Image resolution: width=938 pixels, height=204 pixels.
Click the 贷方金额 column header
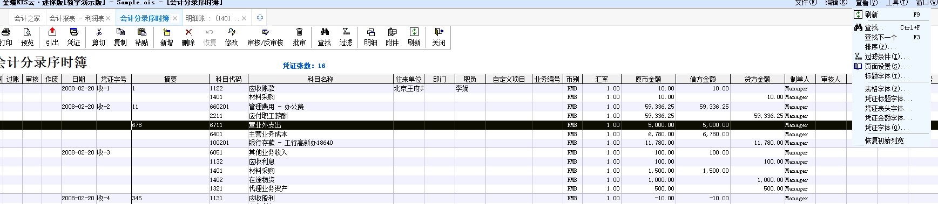tap(757, 79)
